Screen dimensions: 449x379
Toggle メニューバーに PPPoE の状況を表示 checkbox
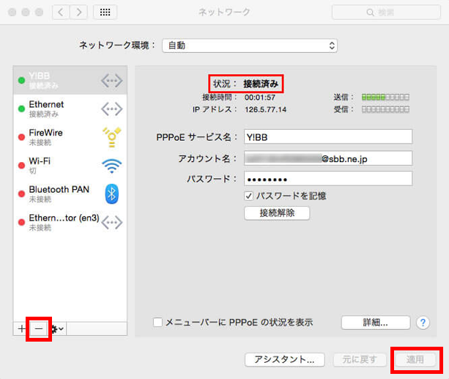coord(157,323)
